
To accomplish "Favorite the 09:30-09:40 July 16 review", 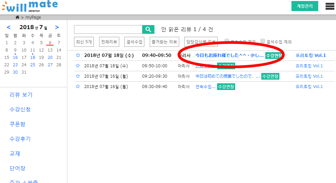I will (x=78, y=87).
